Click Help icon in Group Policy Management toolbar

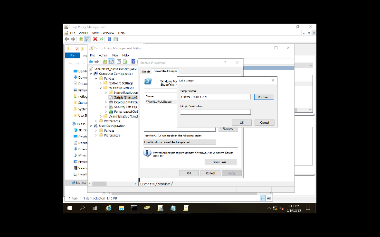tap(109, 39)
